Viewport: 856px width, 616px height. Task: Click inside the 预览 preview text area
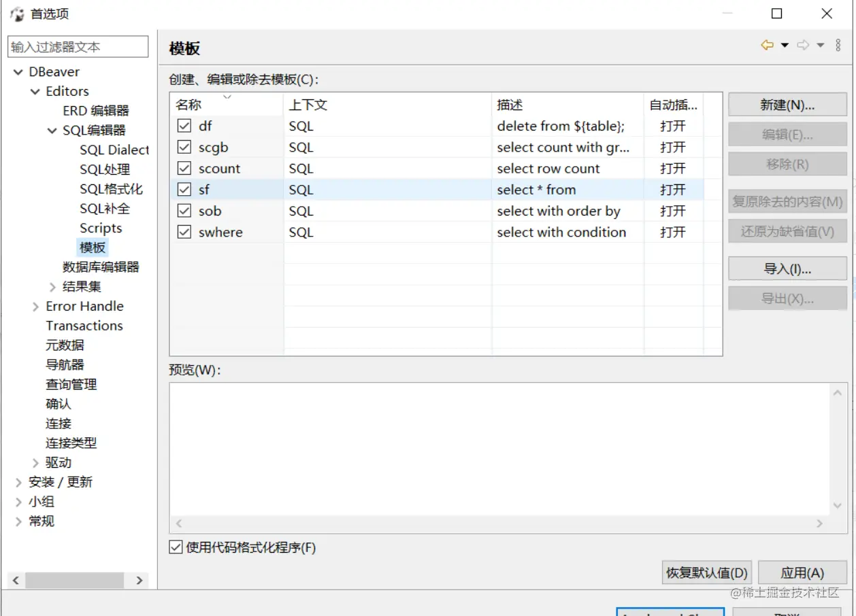click(500, 449)
